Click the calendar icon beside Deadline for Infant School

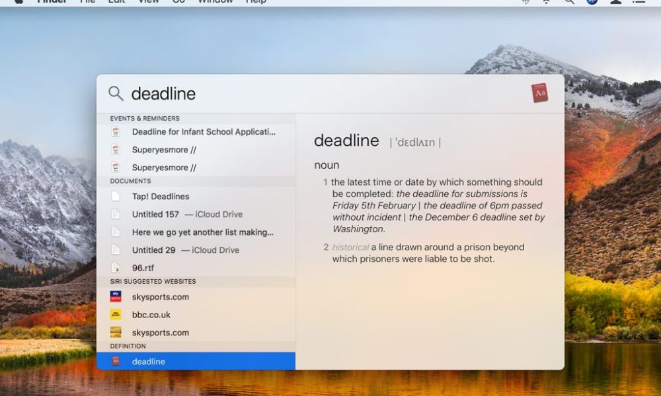pyautogui.click(x=116, y=132)
